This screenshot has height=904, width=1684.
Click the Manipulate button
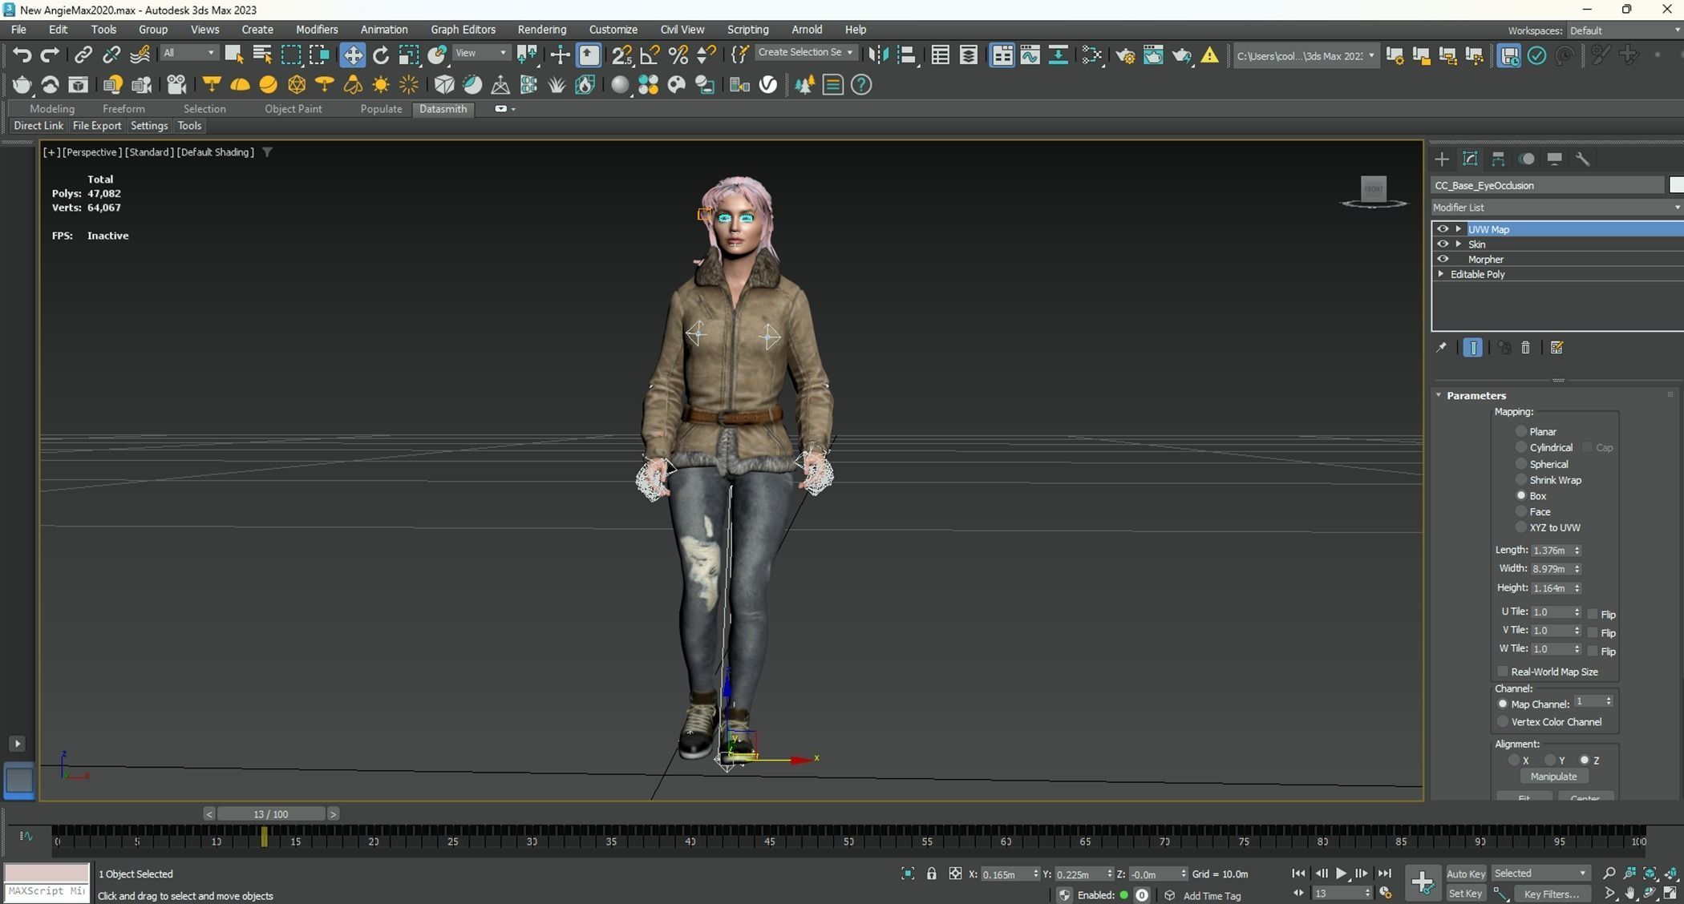1553,777
